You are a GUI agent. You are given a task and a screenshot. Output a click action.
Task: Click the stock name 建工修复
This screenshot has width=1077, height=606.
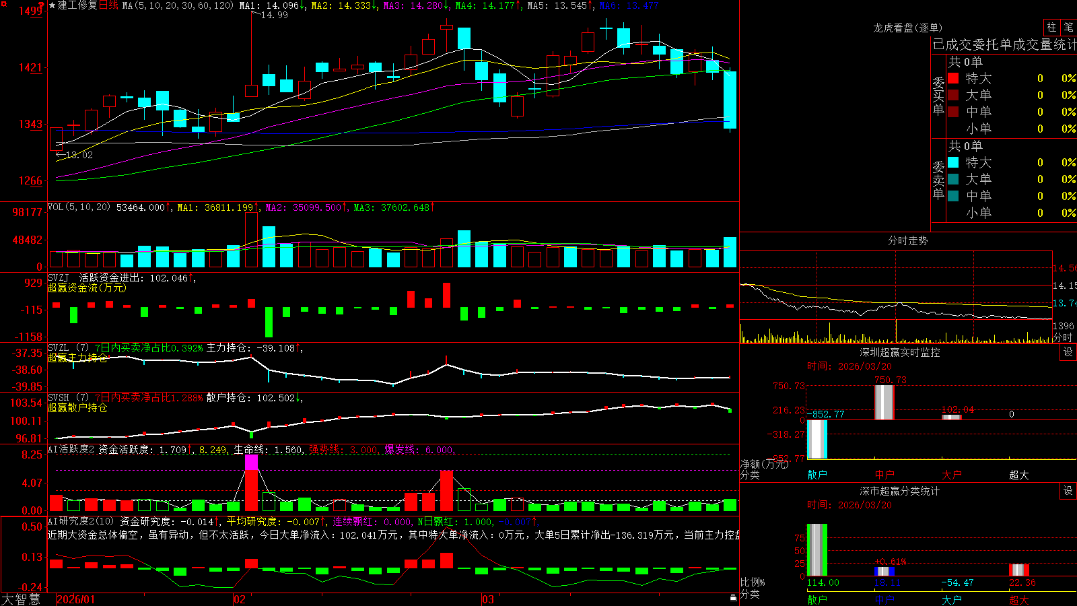78,5
